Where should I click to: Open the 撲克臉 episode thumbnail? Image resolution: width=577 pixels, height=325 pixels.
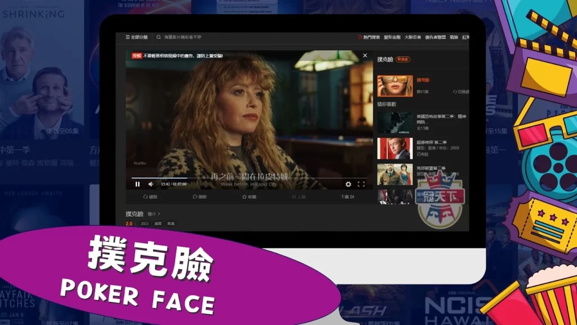(x=394, y=85)
